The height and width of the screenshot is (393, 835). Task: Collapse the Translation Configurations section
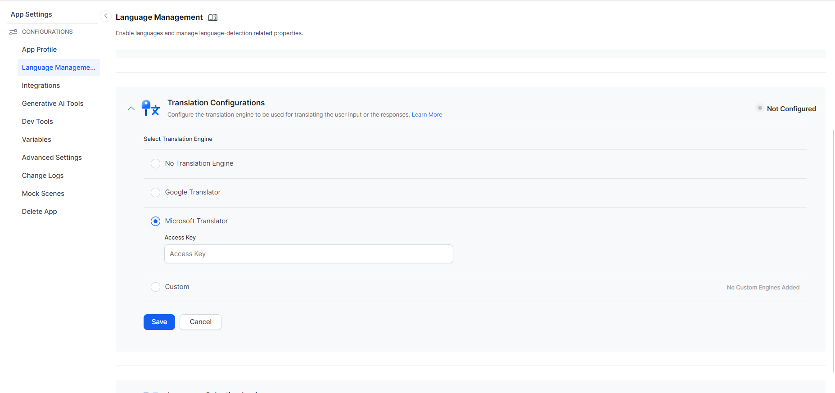131,108
